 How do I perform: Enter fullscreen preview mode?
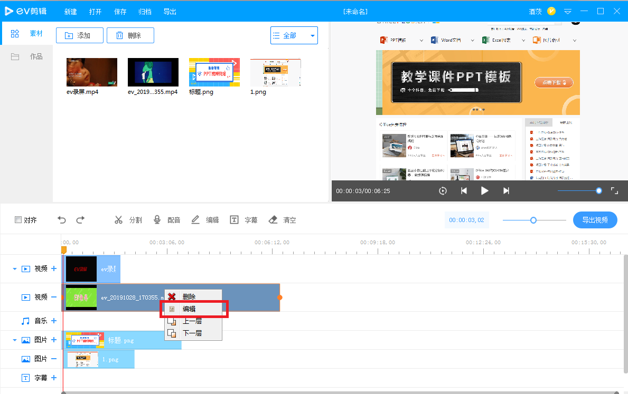[614, 190]
